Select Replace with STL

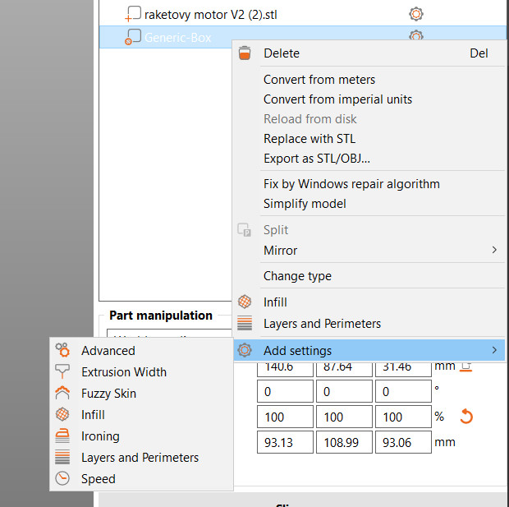[x=310, y=139]
